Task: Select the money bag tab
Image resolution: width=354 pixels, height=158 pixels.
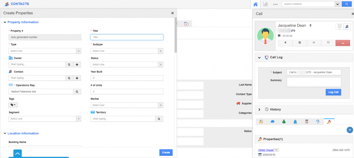Action: pos(283,121)
